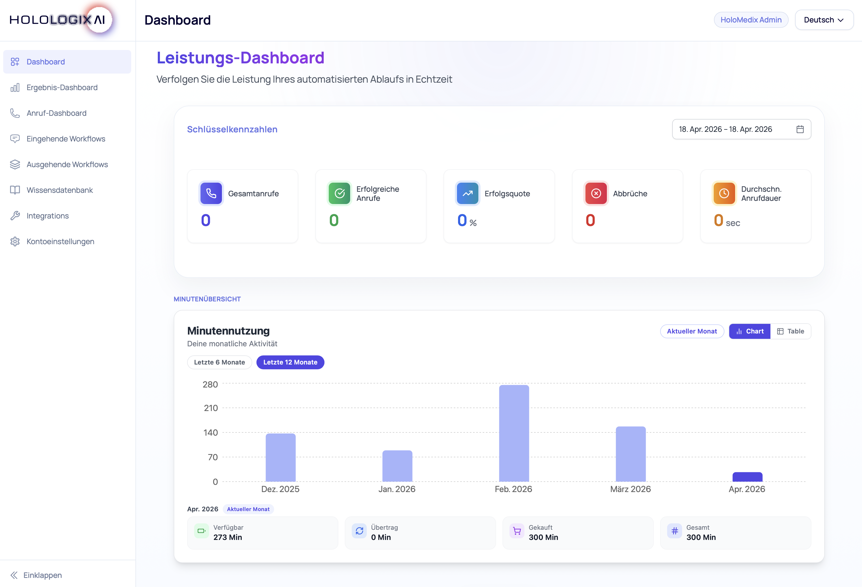Toggle the Aktueller Monat filter
862x587 pixels.
(691, 331)
